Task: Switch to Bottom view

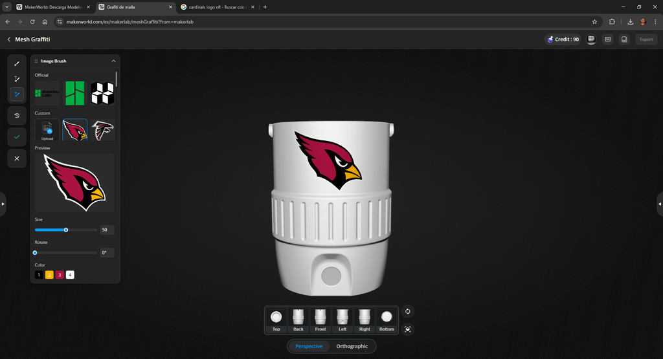Action: 387,320
